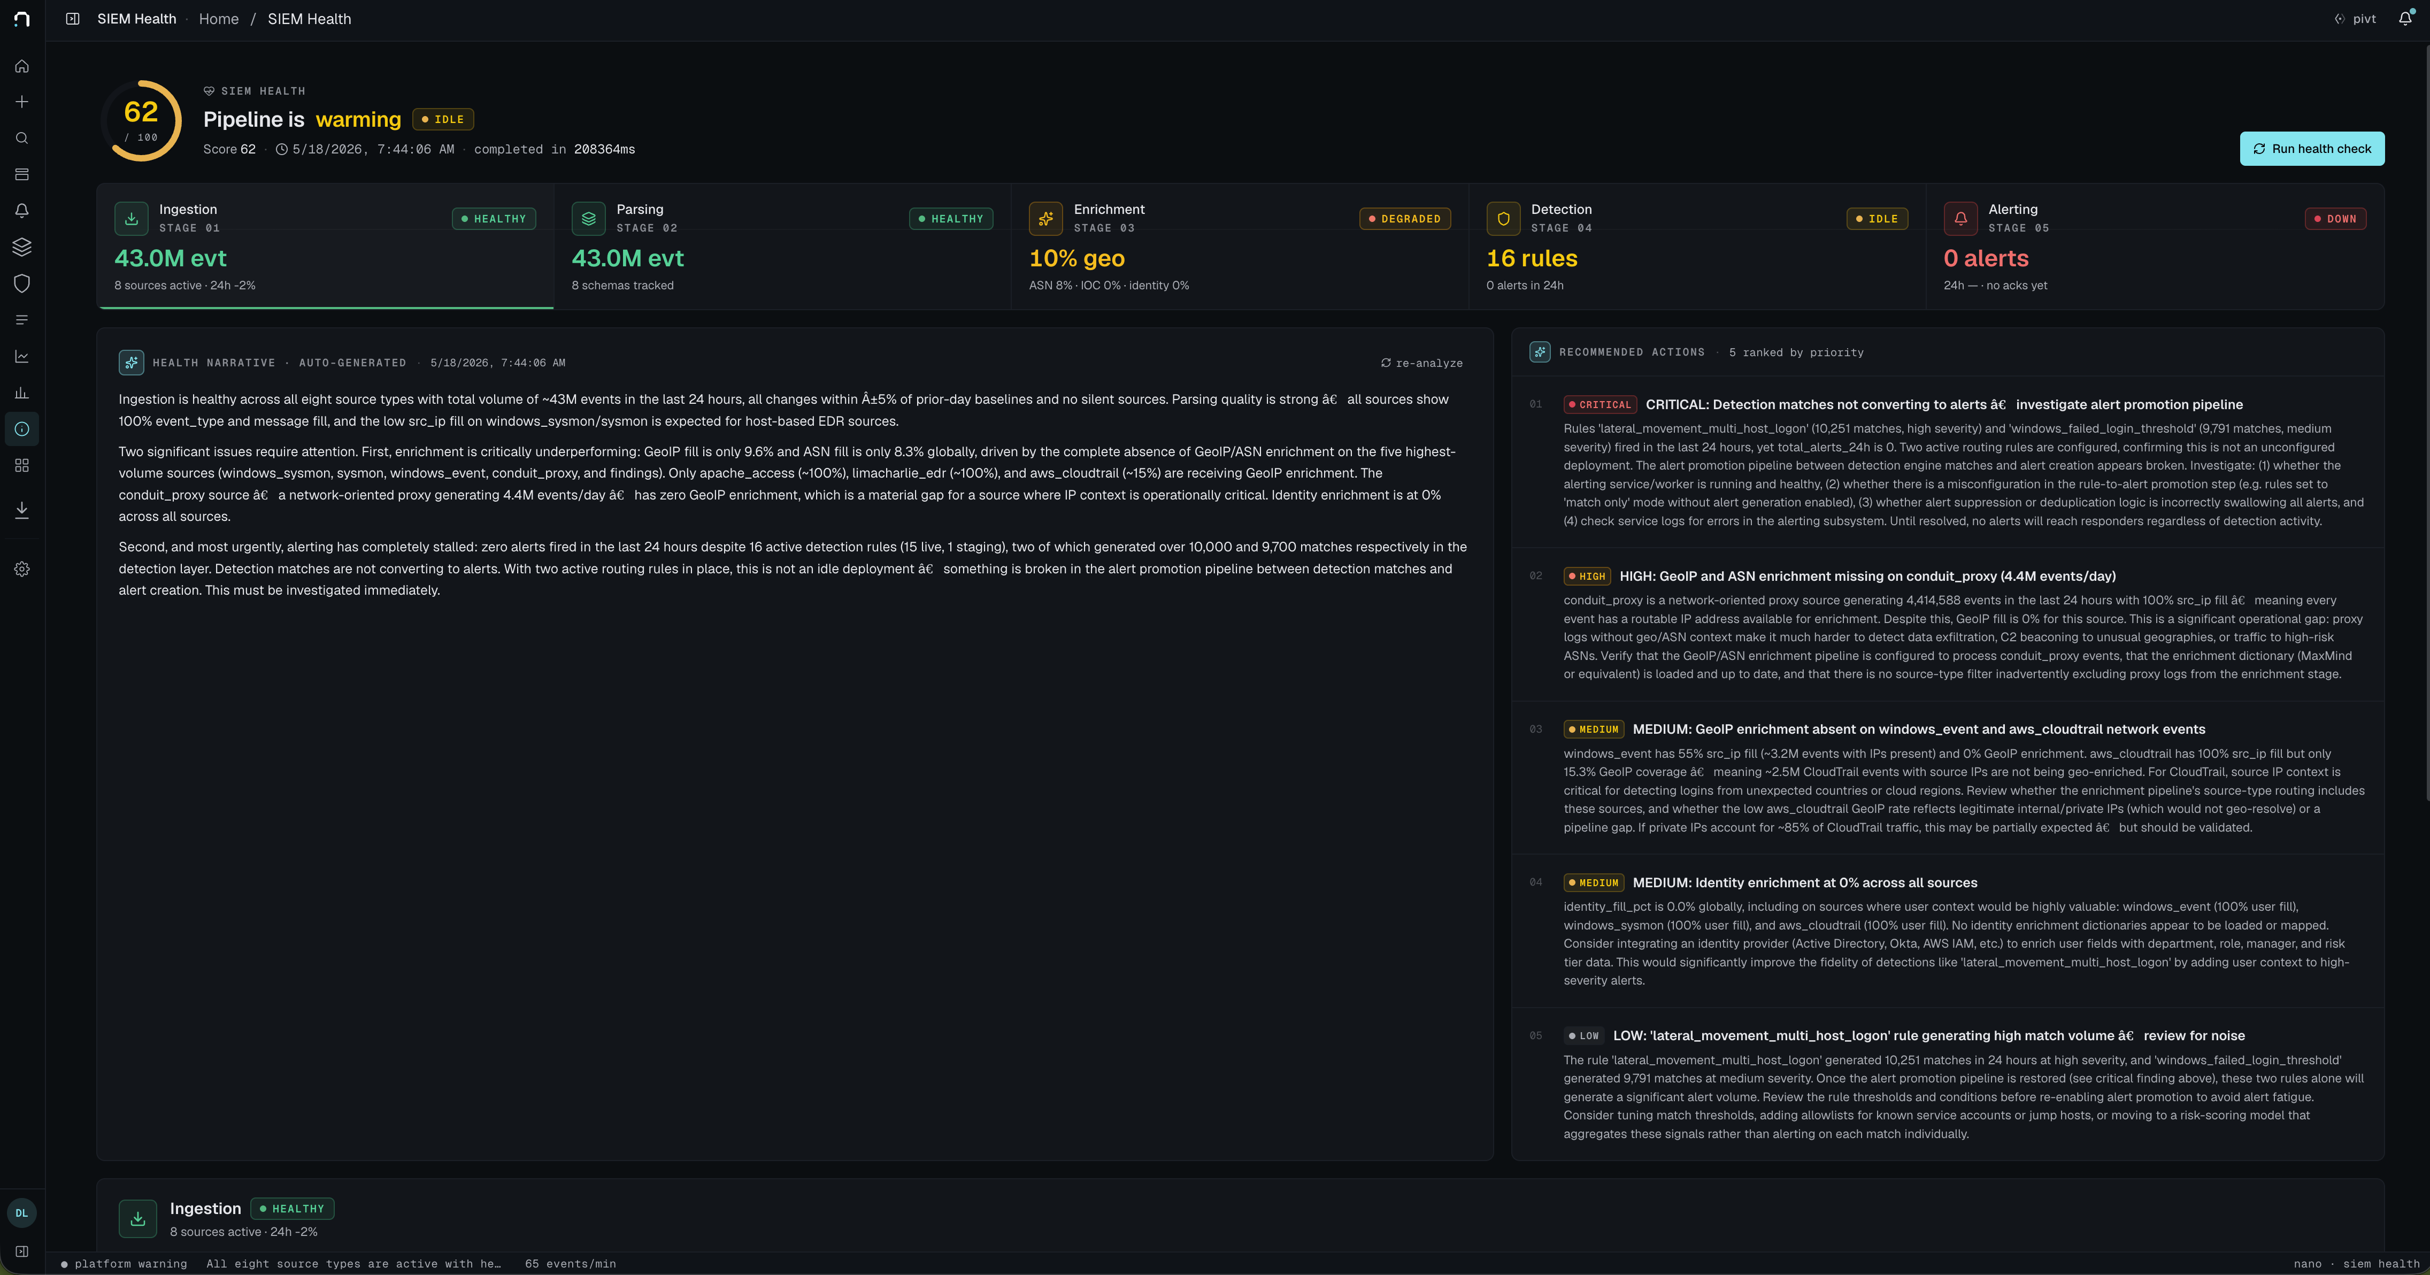Click DOWN badge on Alerting card

(2335, 219)
